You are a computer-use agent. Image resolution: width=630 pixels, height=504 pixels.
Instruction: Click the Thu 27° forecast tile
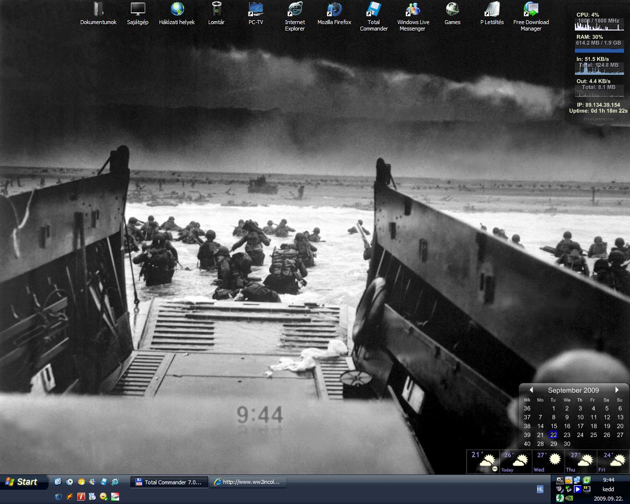pyautogui.click(x=581, y=462)
